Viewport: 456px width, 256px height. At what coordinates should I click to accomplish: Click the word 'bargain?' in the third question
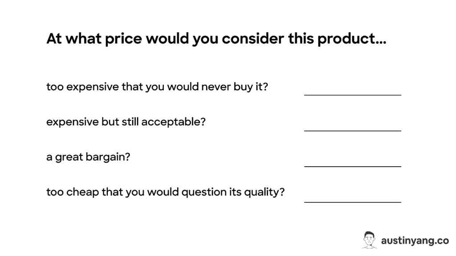[108, 157]
